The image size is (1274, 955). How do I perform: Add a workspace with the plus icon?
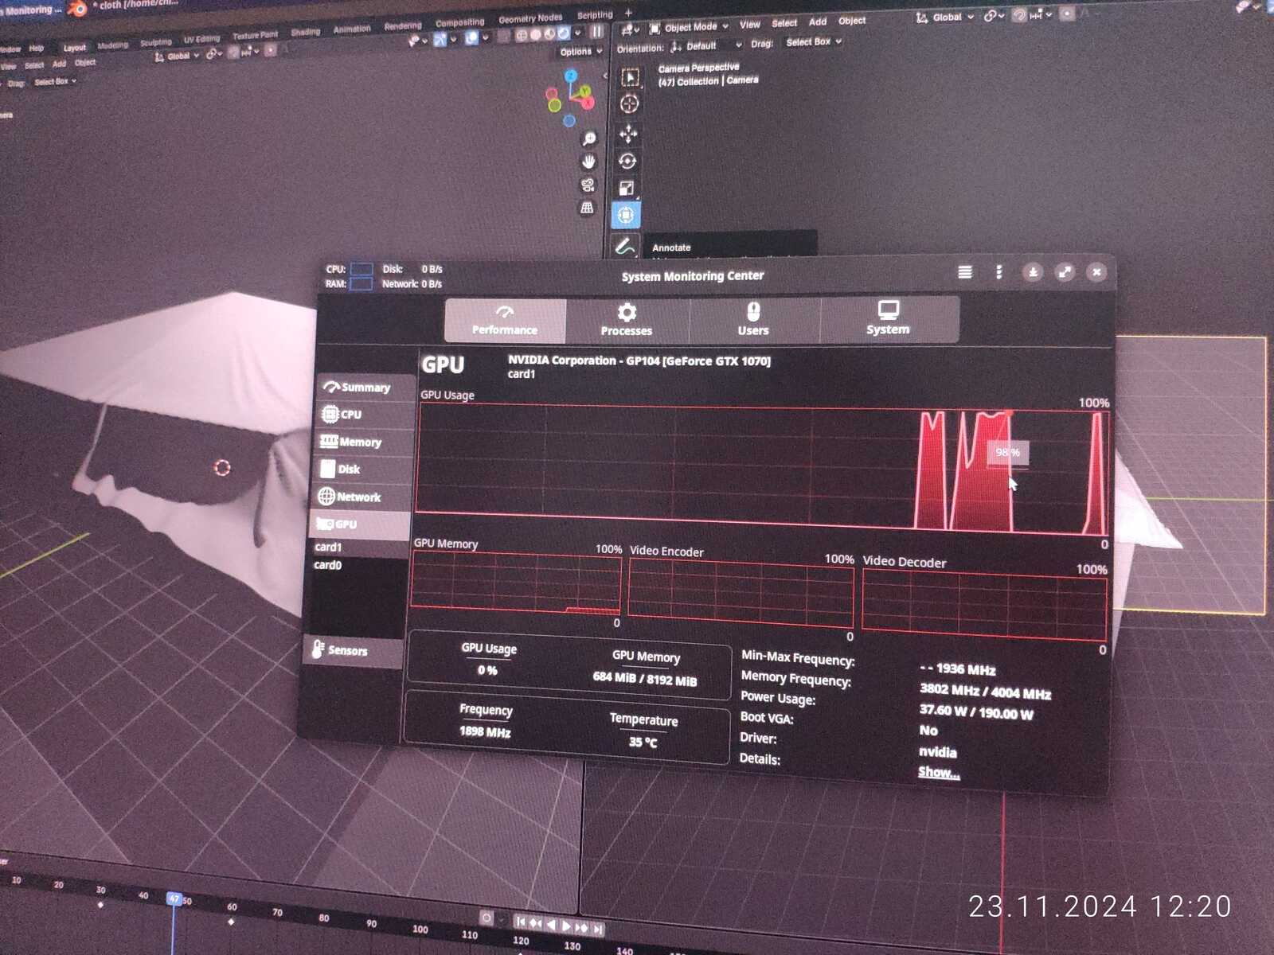point(628,13)
